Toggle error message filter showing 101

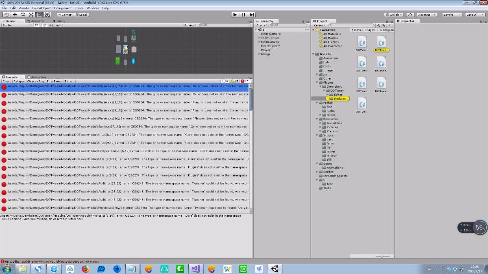[246, 81]
